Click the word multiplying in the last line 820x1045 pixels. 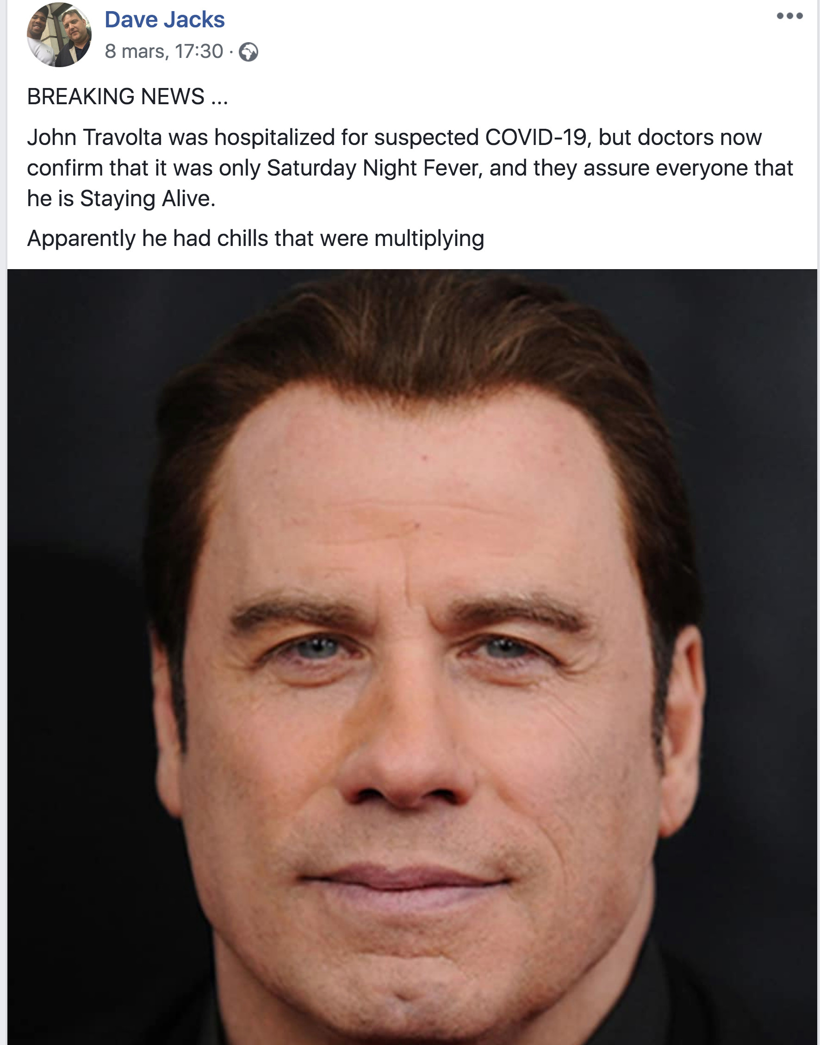click(x=429, y=238)
